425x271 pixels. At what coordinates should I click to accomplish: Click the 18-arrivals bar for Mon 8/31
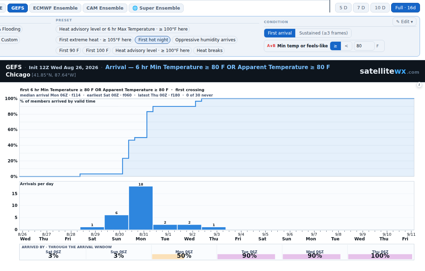click(x=141, y=208)
